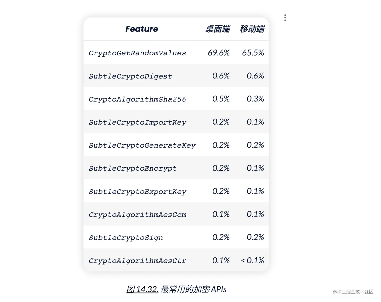Select the 桌面端 column header
This screenshot has height=302, width=381.
(218, 29)
